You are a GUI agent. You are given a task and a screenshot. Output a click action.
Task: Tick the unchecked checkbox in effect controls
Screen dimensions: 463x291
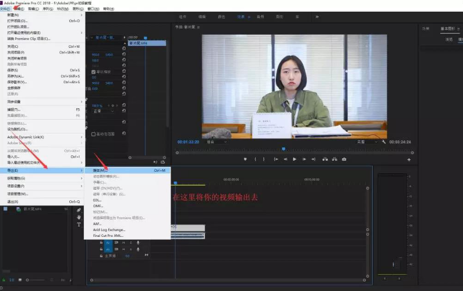click(93, 134)
